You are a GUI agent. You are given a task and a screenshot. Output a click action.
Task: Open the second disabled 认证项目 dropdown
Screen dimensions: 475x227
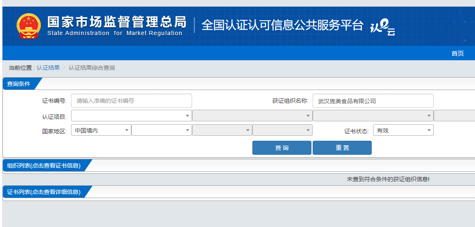(x=252, y=116)
